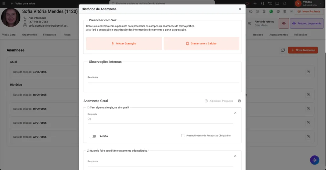Remove question 1 about allergies
The height and width of the screenshot is (170, 326).
point(235,113)
